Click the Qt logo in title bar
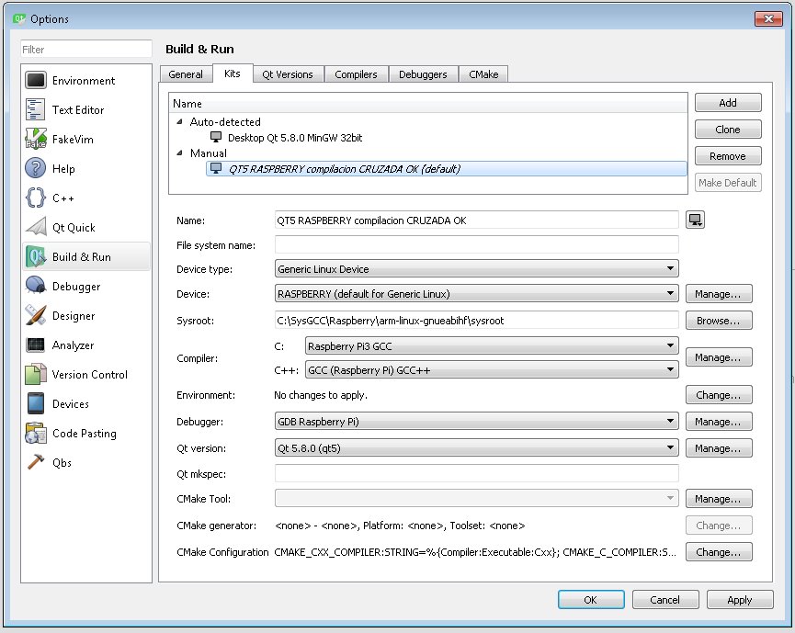This screenshot has height=633, width=795. (18, 18)
